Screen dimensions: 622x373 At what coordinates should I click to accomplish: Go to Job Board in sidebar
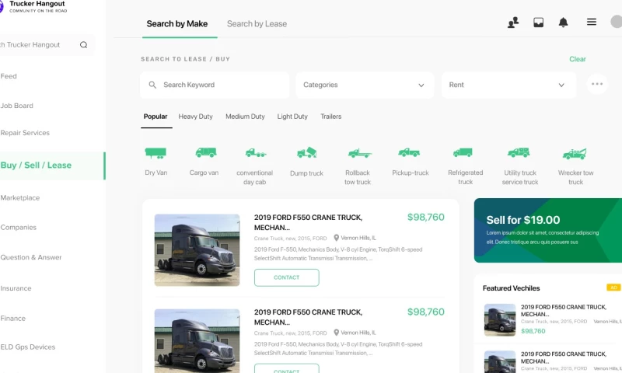(x=16, y=106)
